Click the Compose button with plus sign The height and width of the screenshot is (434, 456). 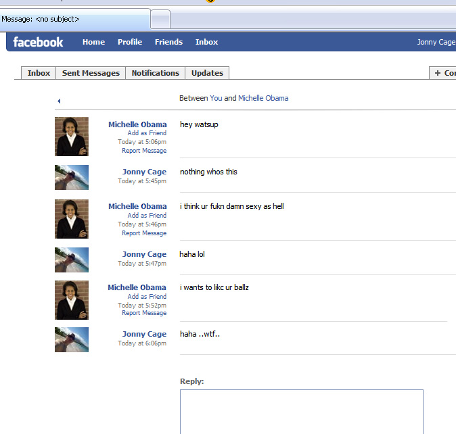click(x=443, y=73)
